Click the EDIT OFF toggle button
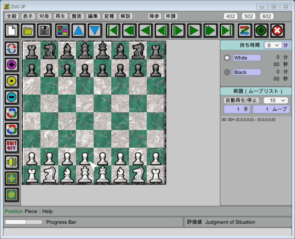The image size is (295, 239). pos(12,146)
